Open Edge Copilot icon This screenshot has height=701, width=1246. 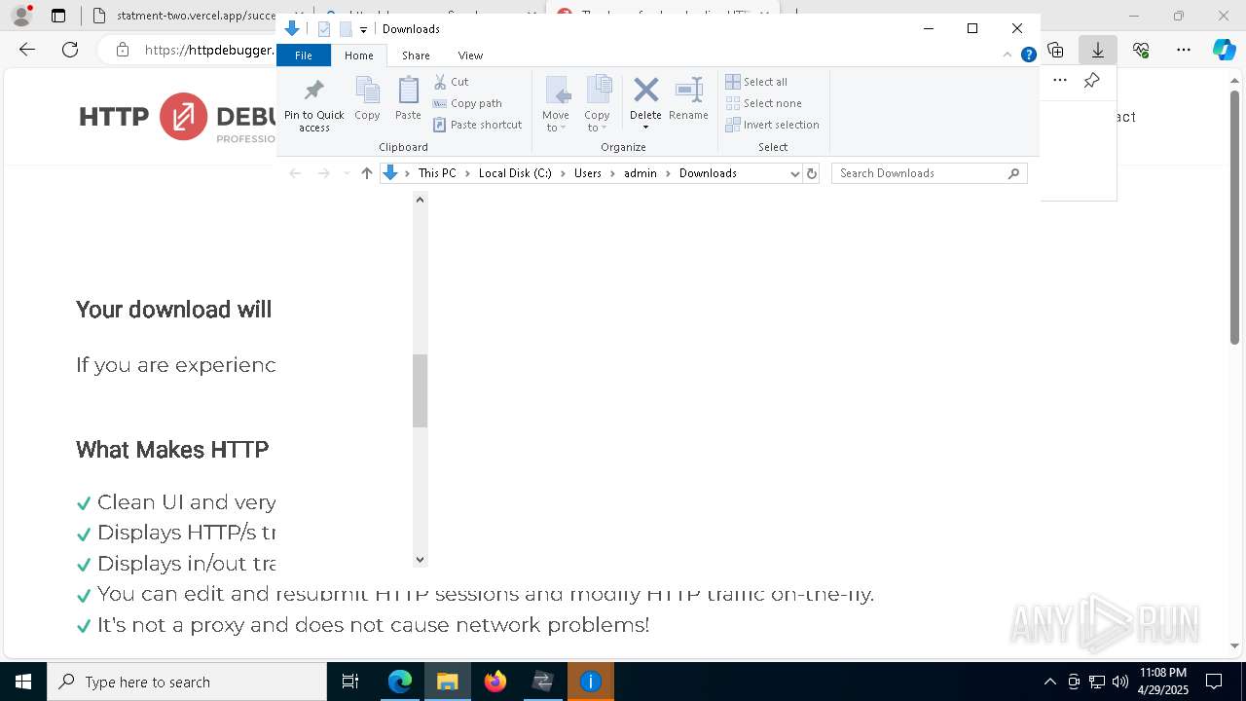1224,50
